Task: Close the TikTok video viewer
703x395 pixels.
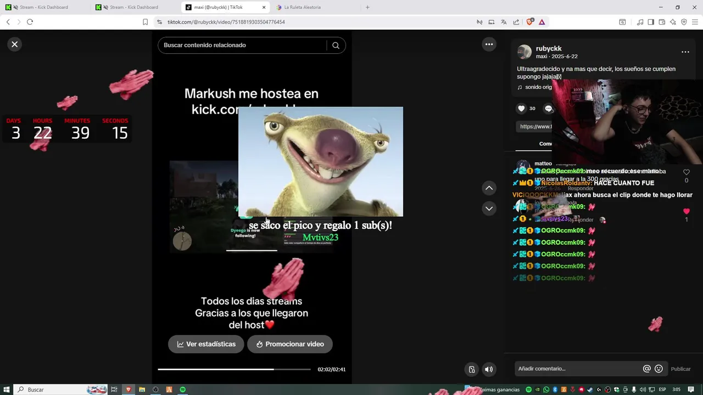Action: click(15, 44)
